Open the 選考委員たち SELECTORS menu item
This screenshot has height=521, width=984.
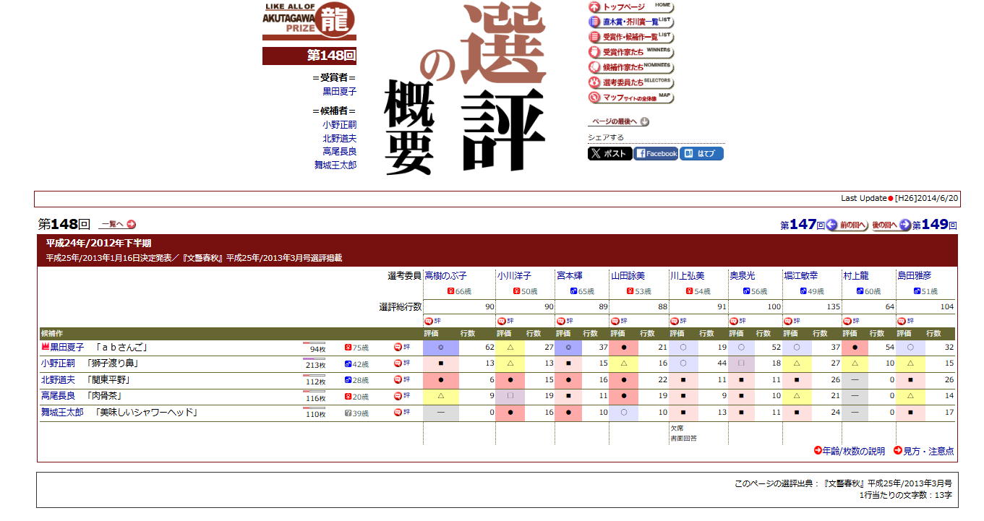pyautogui.click(x=630, y=82)
